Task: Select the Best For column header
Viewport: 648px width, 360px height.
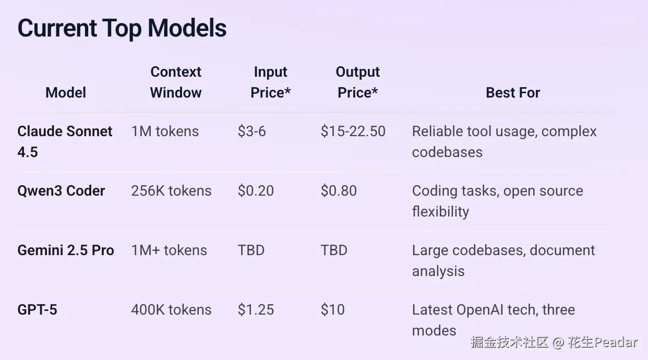Action: pyautogui.click(x=512, y=93)
